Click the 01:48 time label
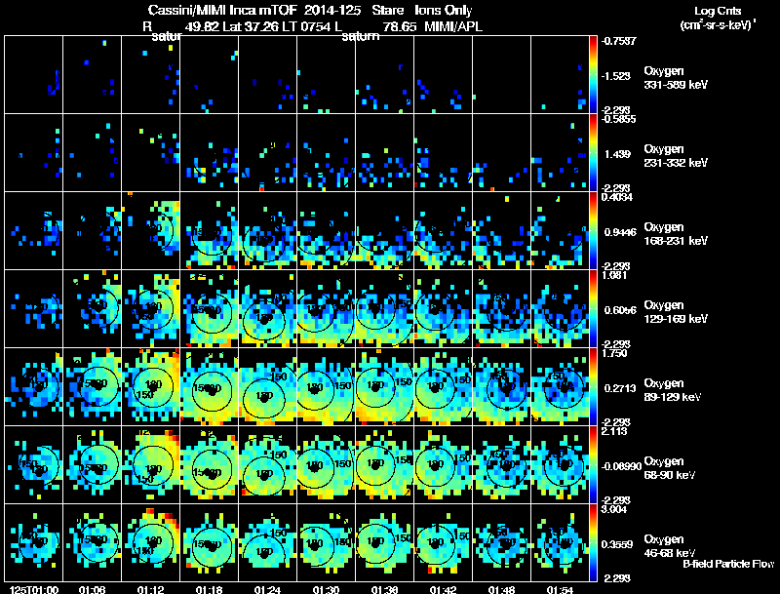 [501, 589]
